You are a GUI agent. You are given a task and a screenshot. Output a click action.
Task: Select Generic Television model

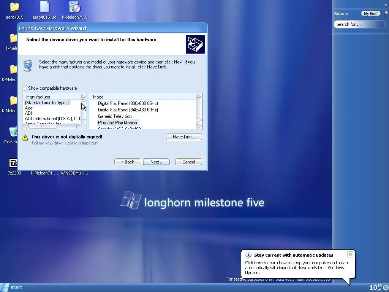[x=115, y=116]
